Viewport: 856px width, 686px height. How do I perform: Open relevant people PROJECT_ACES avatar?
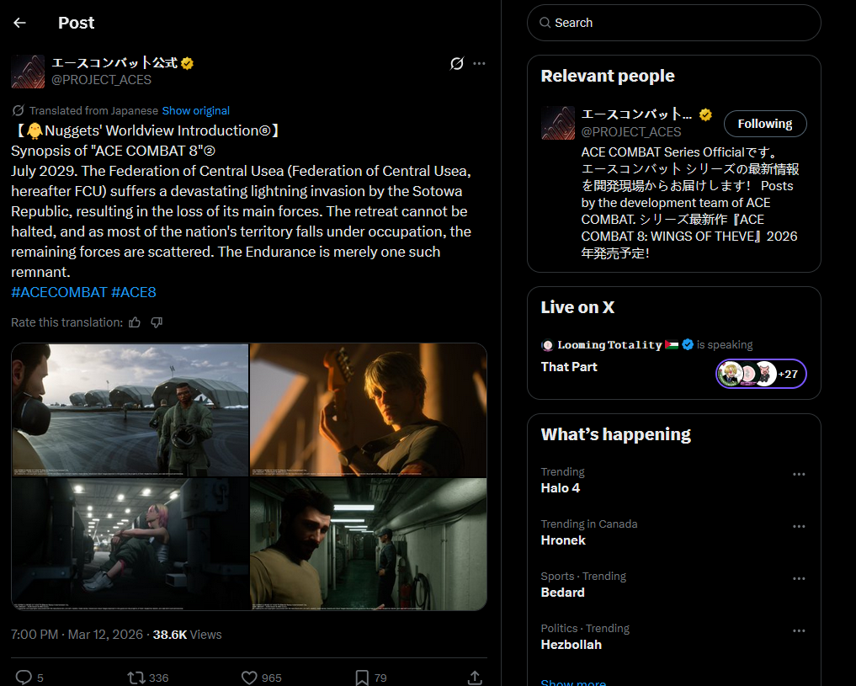point(558,123)
